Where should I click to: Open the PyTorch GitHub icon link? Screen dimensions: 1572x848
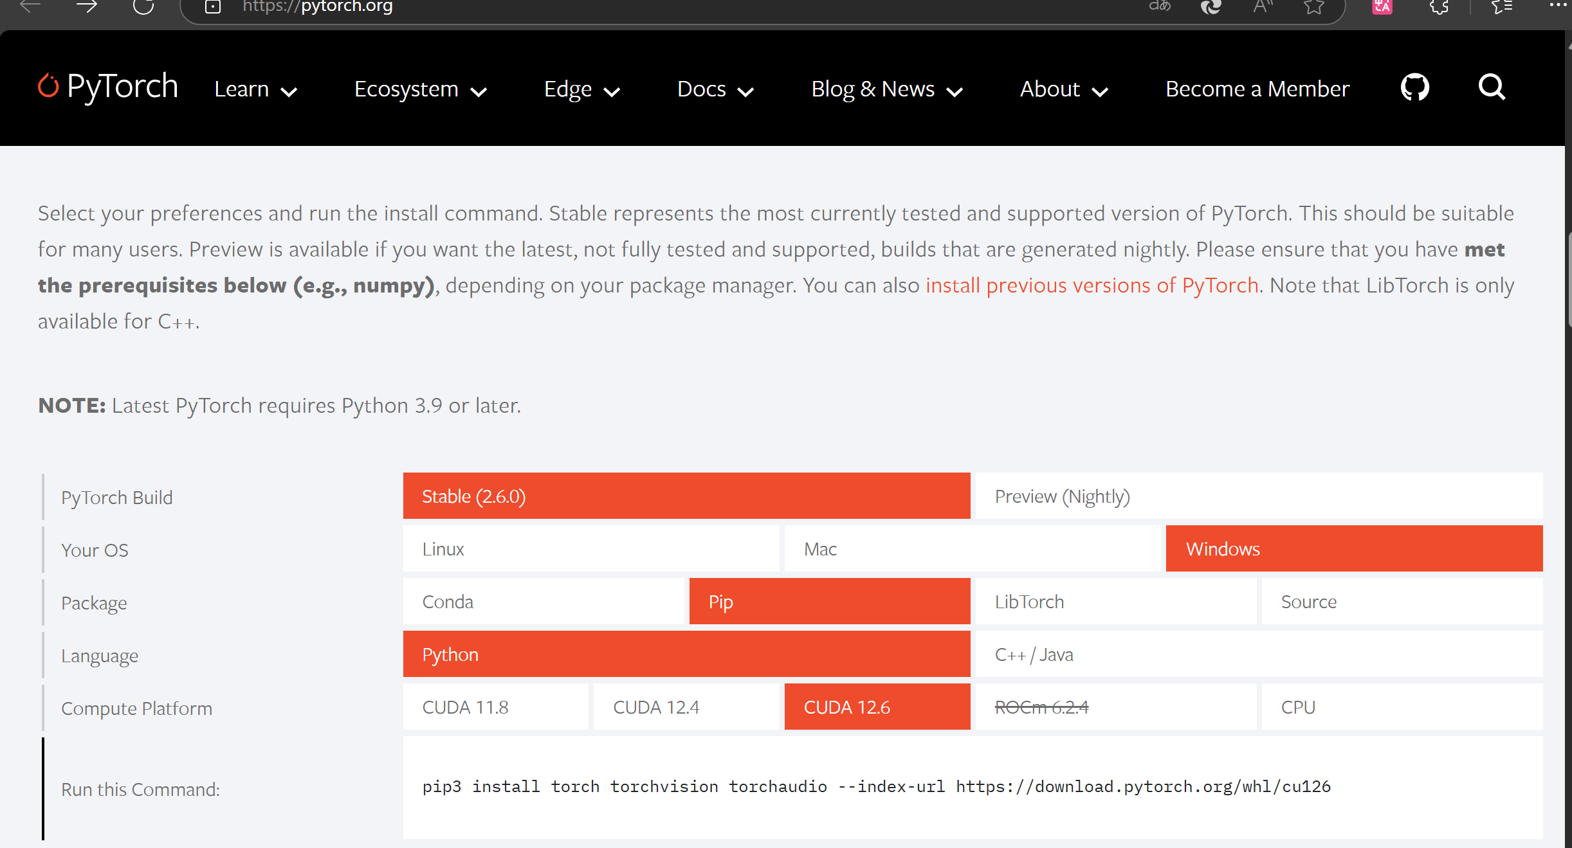coord(1414,87)
